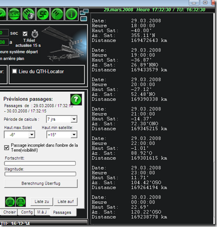Click the green printer icon
Image resolution: width=217 pixels, height=227 pixels.
[x=21, y=201]
